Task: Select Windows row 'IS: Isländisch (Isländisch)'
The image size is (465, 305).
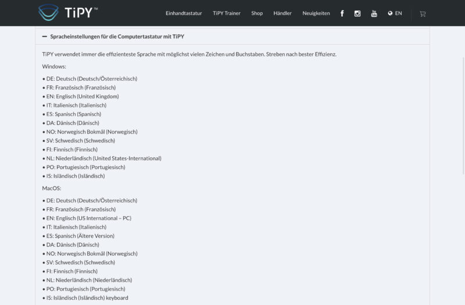Action: pyautogui.click(x=74, y=176)
